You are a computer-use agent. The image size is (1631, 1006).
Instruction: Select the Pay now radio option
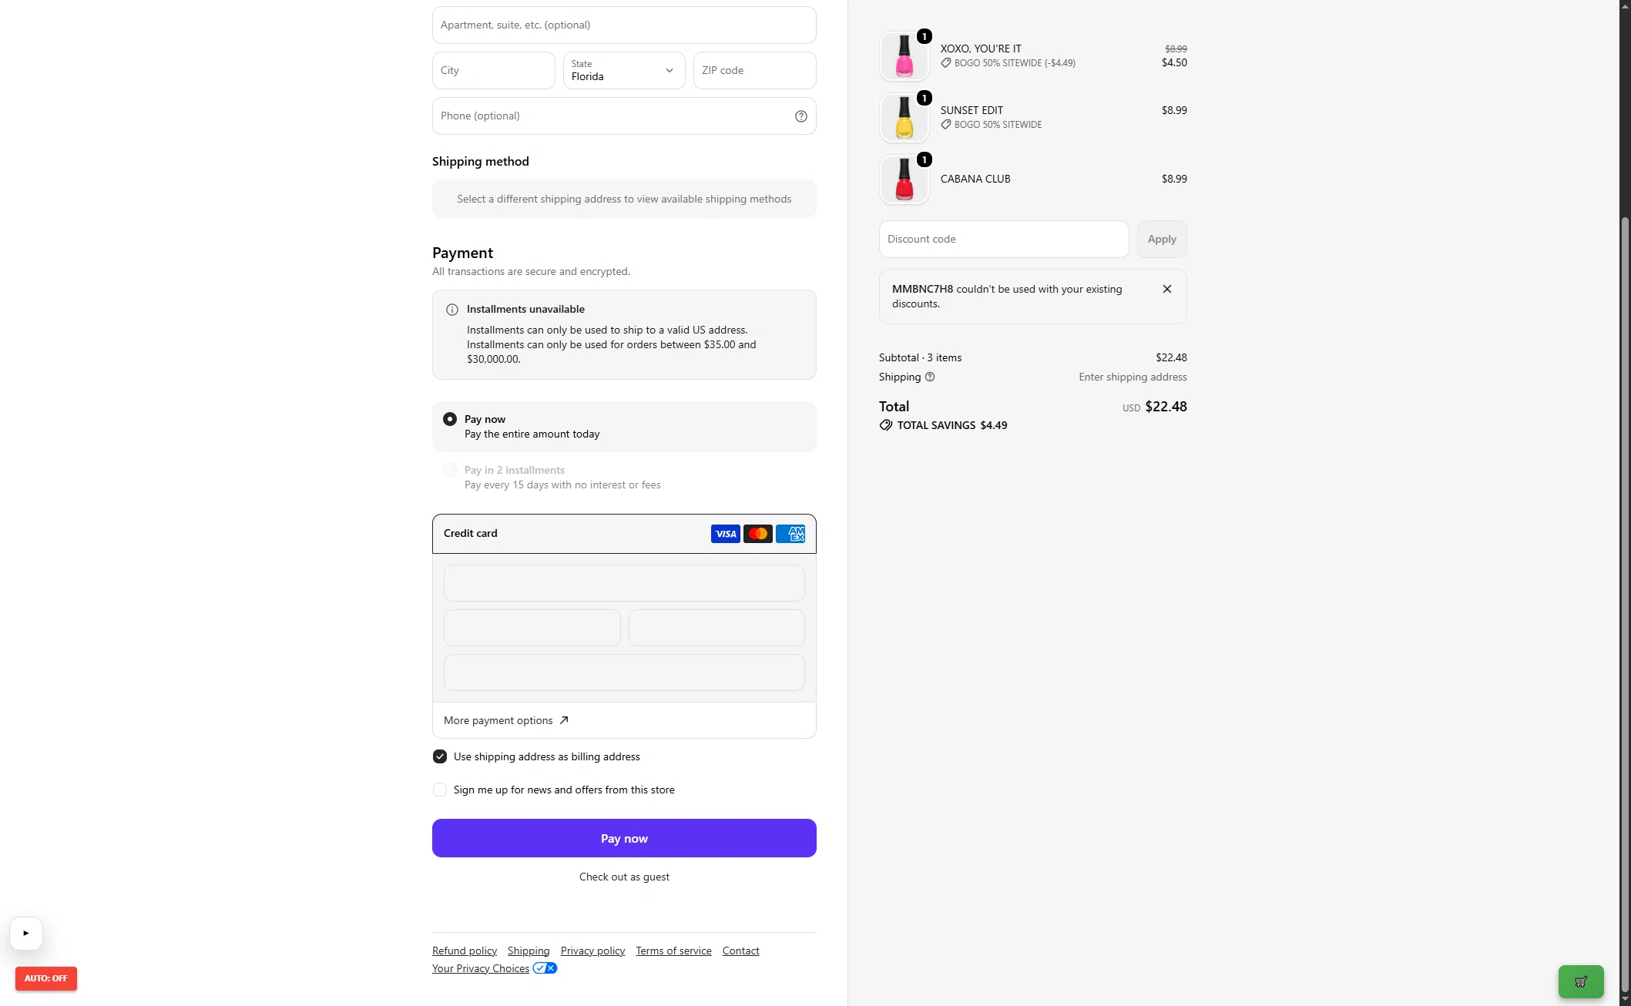(450, 419)
